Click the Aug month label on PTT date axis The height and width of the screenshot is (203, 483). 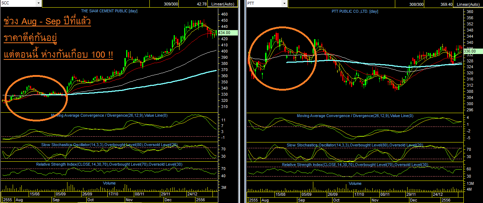[x=265, y=200]
